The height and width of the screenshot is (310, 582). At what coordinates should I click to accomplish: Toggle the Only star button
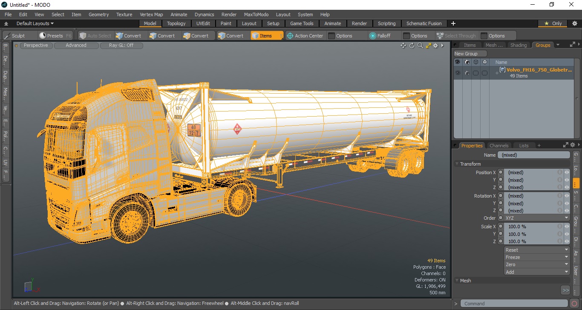click(x=553, y=23)
